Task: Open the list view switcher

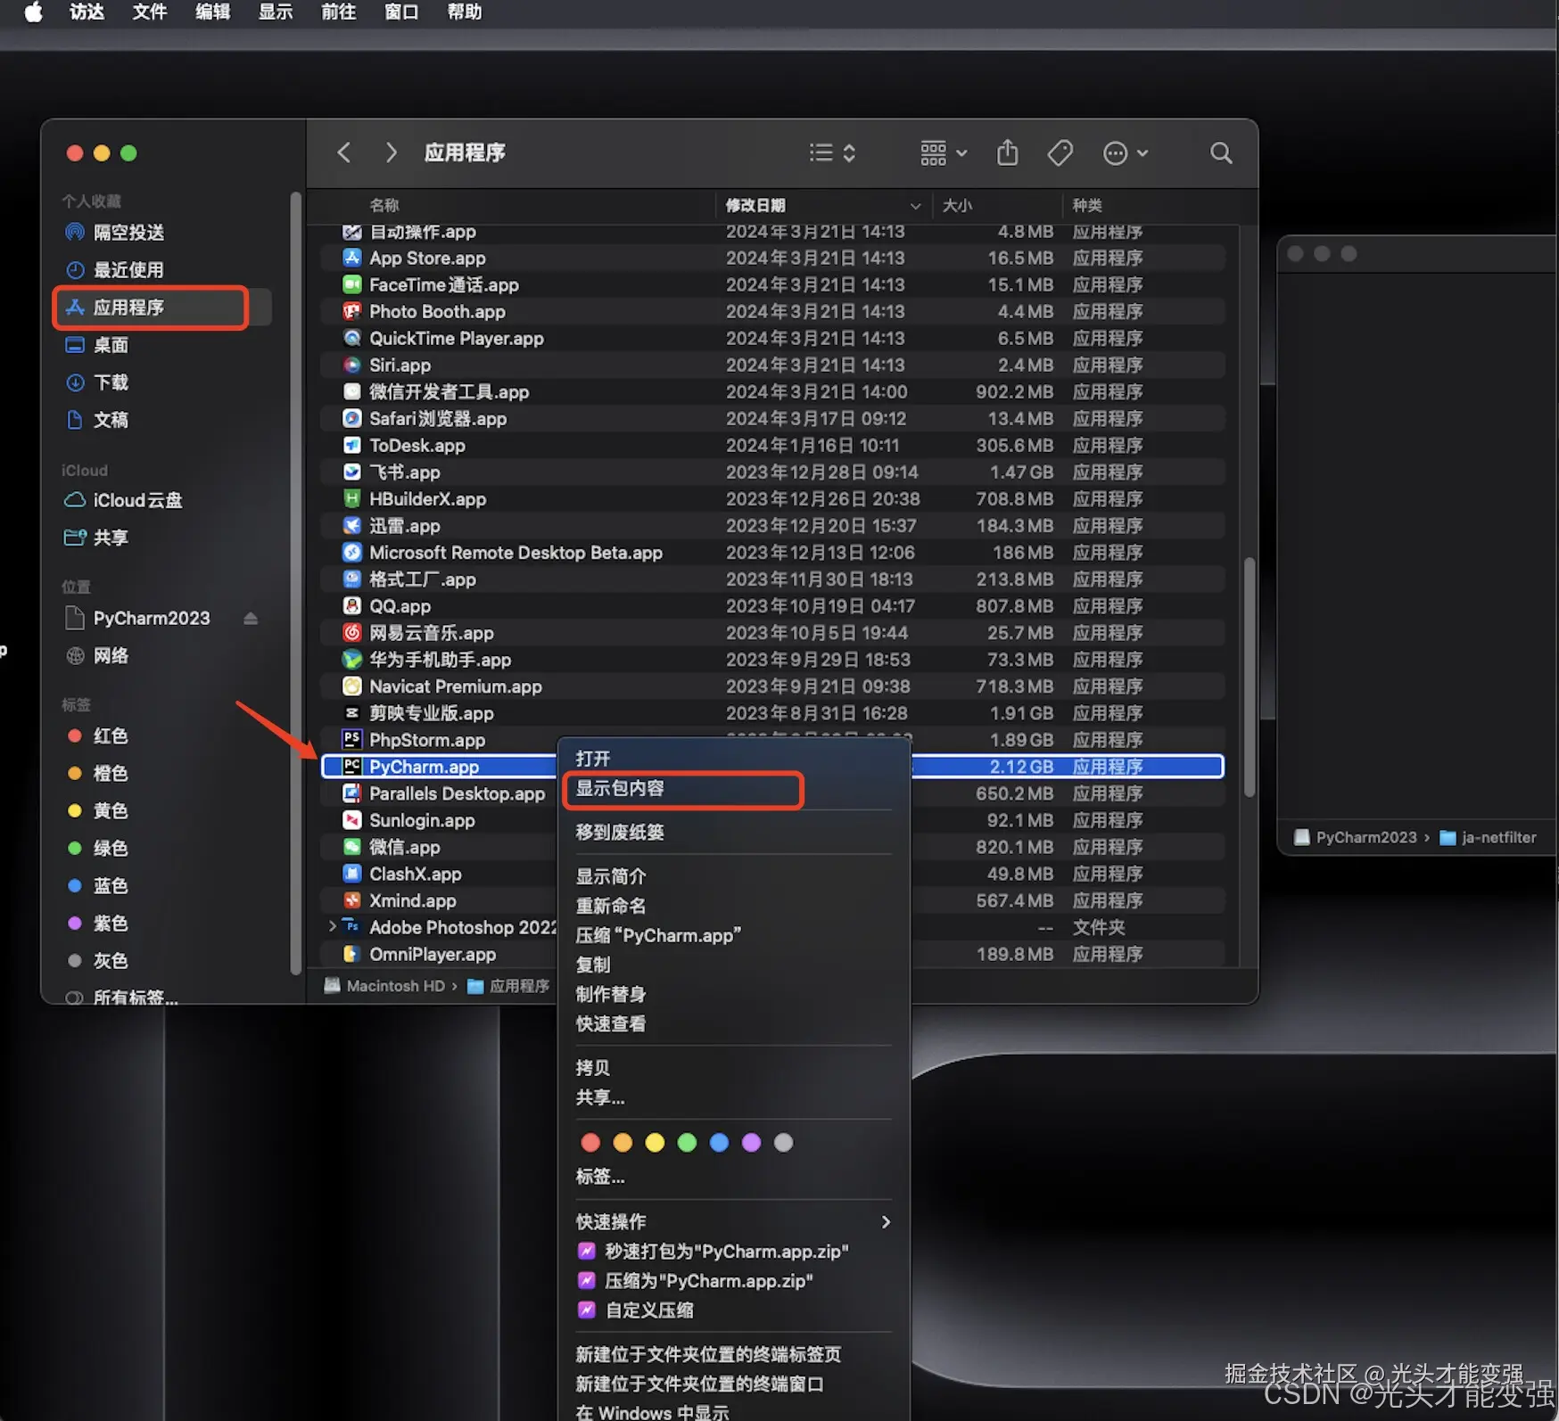Action: coord(832,152)
